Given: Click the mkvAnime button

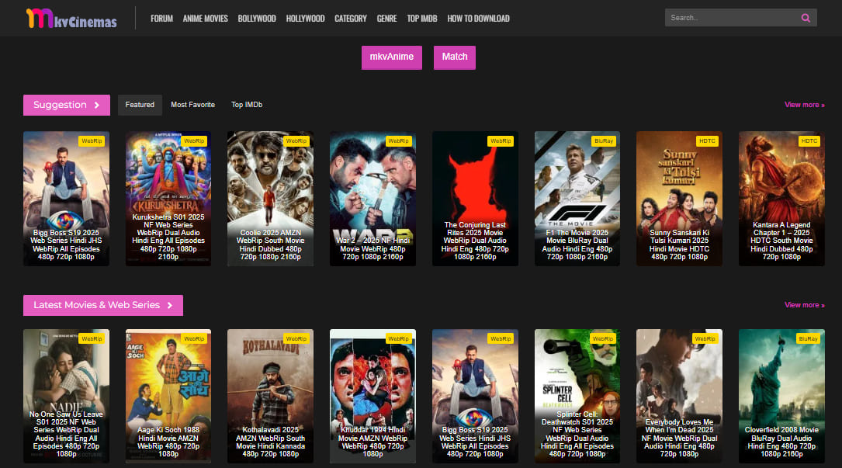Looking at the screenshot, I should (x=391, y=57).
